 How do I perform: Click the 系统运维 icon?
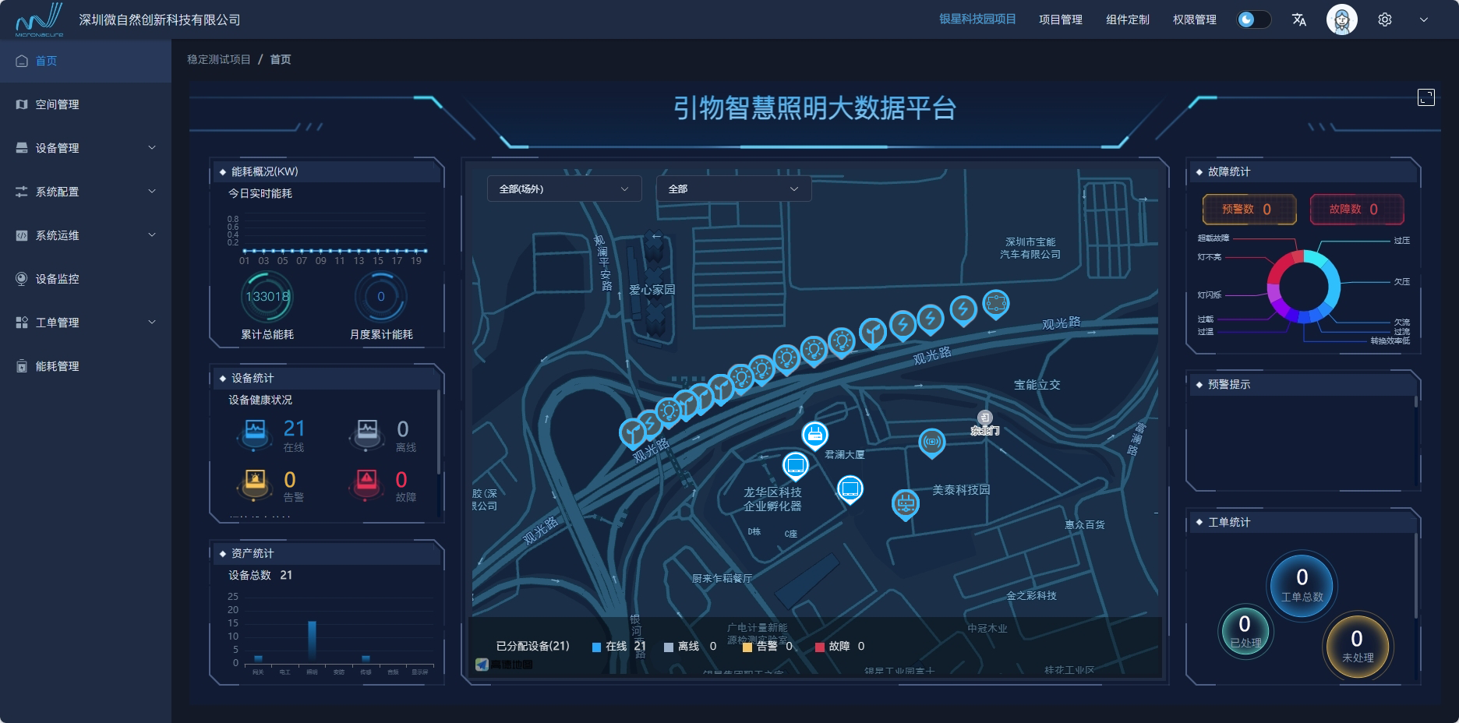[22, 235]
